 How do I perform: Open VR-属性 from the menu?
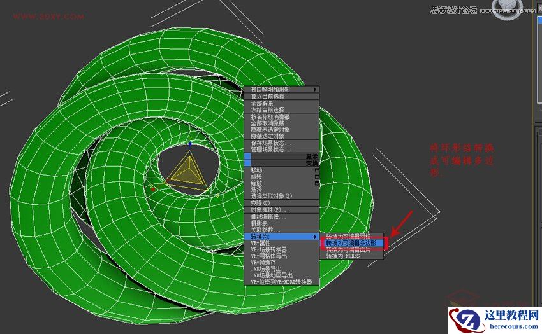pos(282,243)
